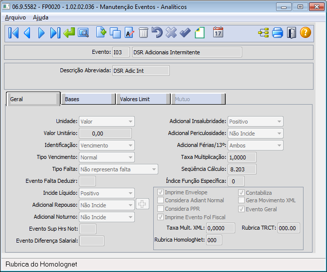Navigate to the next record
This screenshot has height=272, width=327.
click(41, 33)
